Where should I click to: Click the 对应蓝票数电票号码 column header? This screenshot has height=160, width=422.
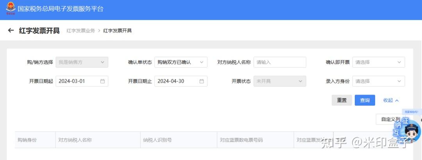click(256, 140)
